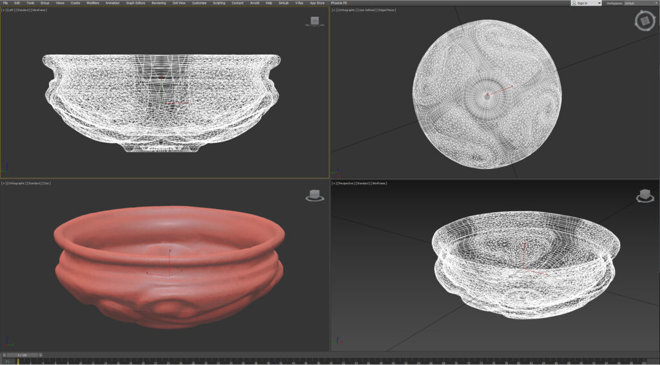Viewport: 660px width, 365px height.
Task: Click the ViewCube in the Clay shaded viewport
Action: click(x=314, y=195)
